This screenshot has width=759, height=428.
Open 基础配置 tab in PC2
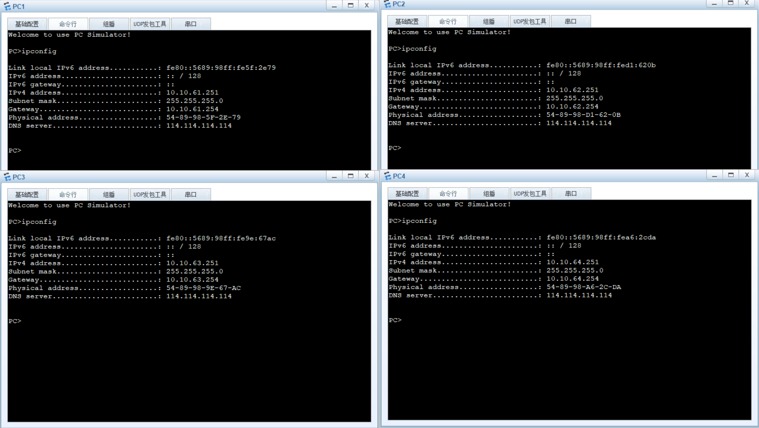(x=407, y=21)
